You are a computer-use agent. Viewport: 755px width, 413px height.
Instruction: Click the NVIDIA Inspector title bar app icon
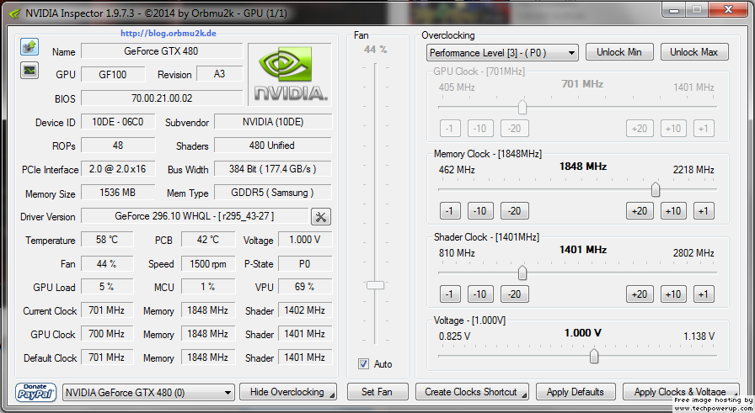15,13
